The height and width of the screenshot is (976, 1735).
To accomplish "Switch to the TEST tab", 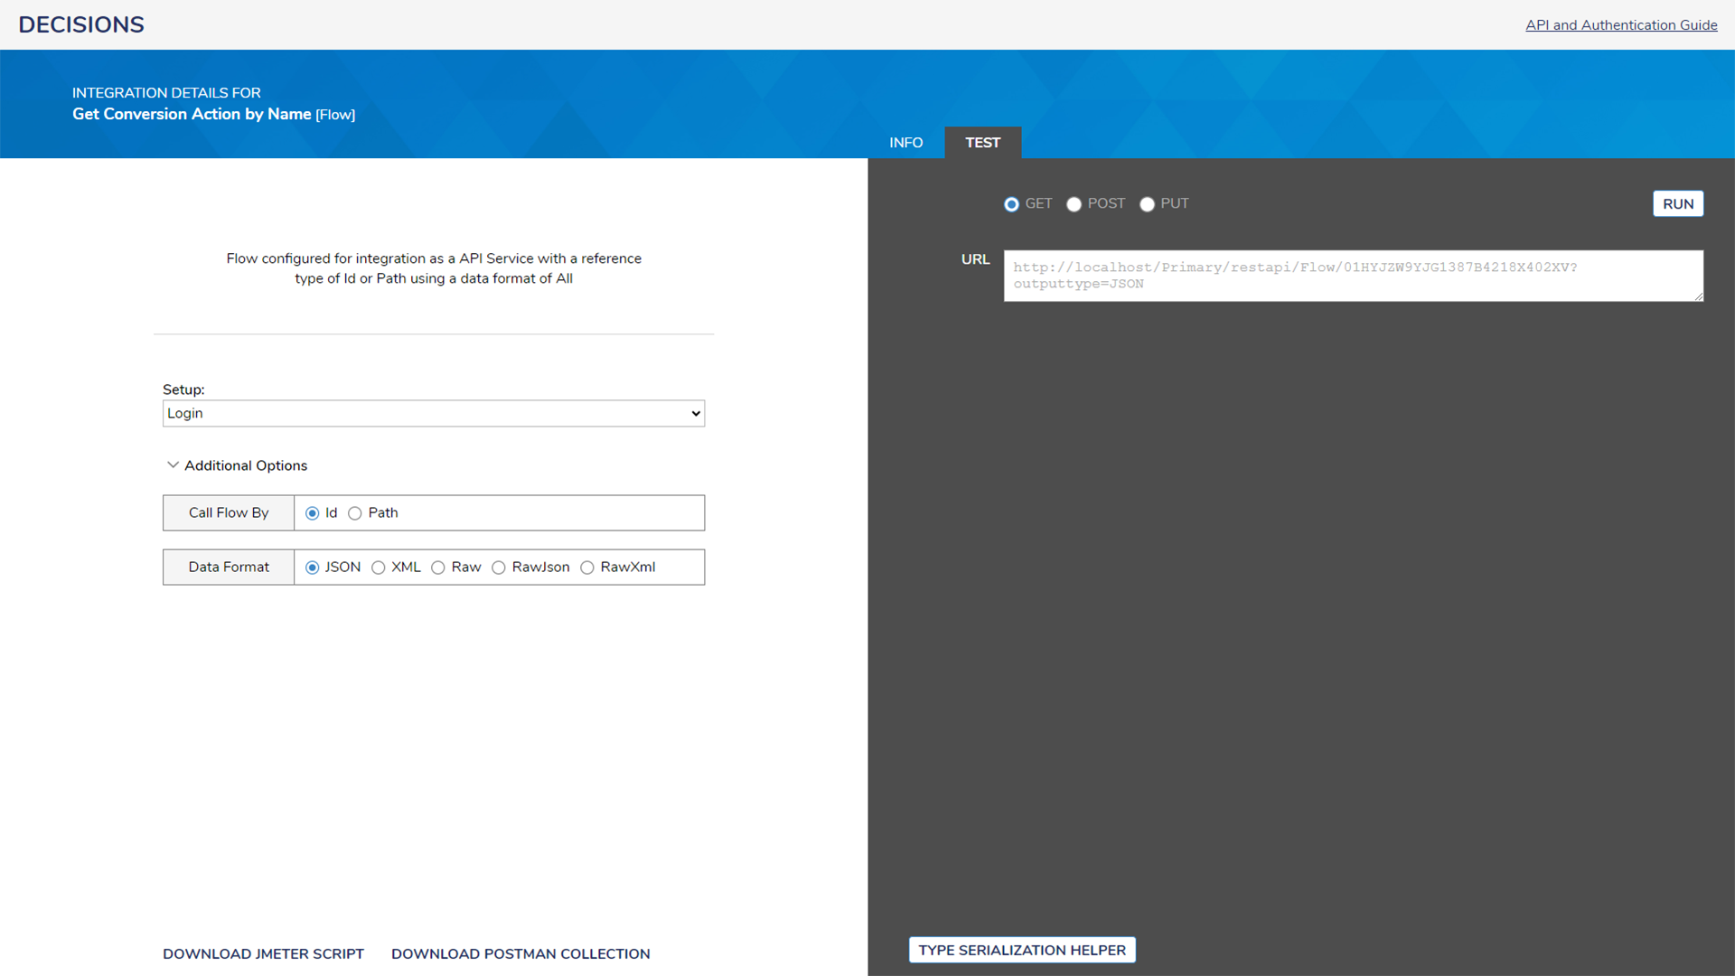I will pos(982,143).
